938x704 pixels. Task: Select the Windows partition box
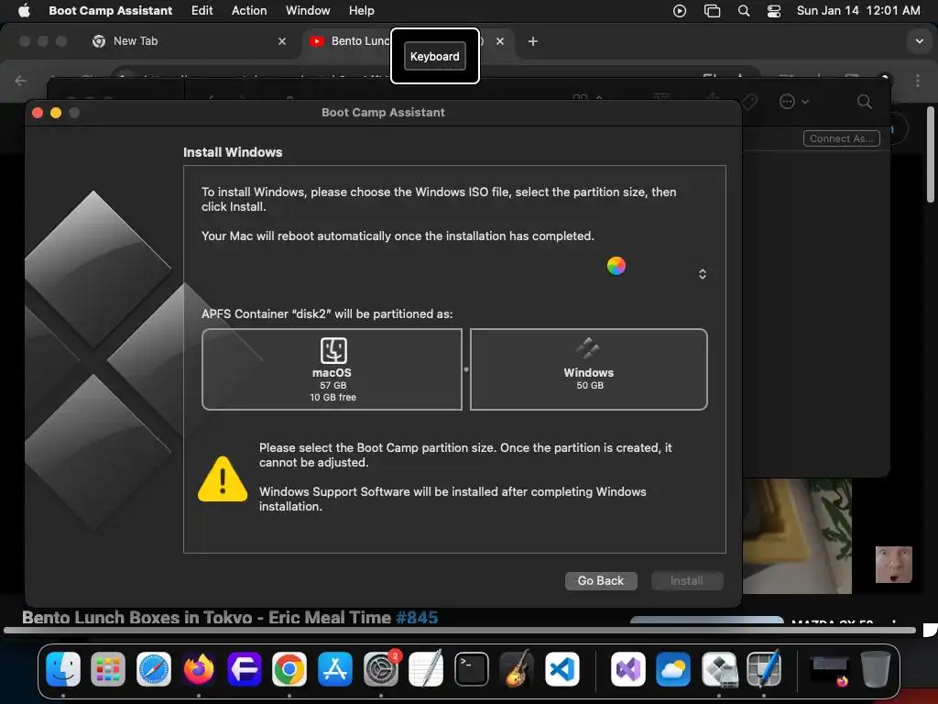[x=589, y=368]
